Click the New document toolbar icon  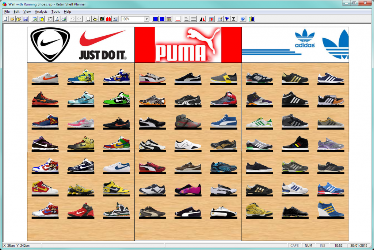coord(5,19)
